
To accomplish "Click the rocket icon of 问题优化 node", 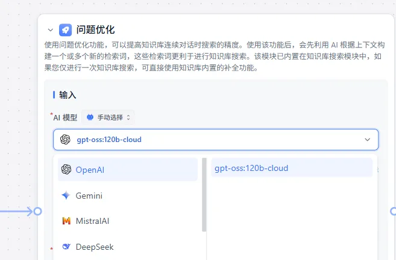I will [x=66, y=30].
